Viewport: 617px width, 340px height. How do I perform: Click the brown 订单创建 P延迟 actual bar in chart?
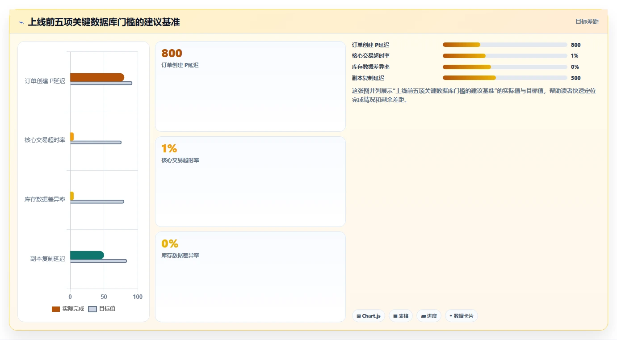(x=97, y=77)
